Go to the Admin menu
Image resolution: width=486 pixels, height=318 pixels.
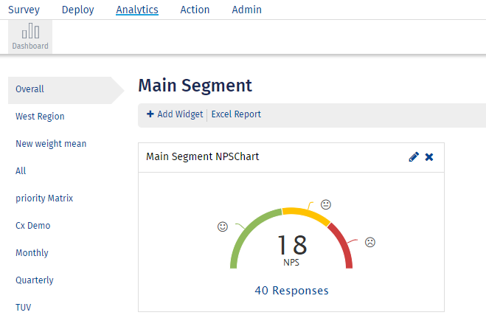246,10
